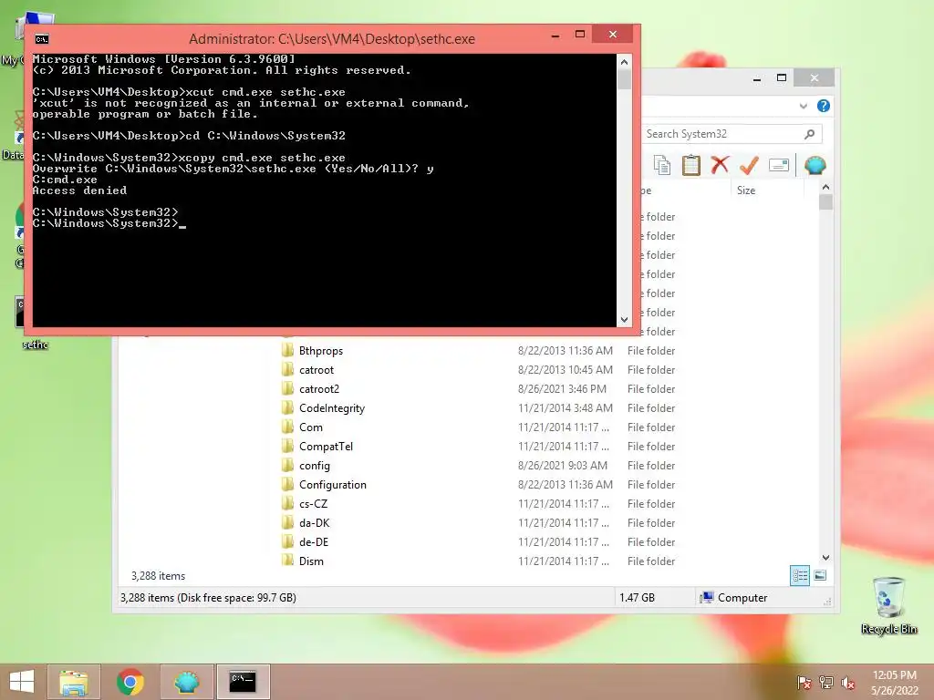Click command prompt window system menu icon
The width and height of the screenshot is (934, 700).
42,39
